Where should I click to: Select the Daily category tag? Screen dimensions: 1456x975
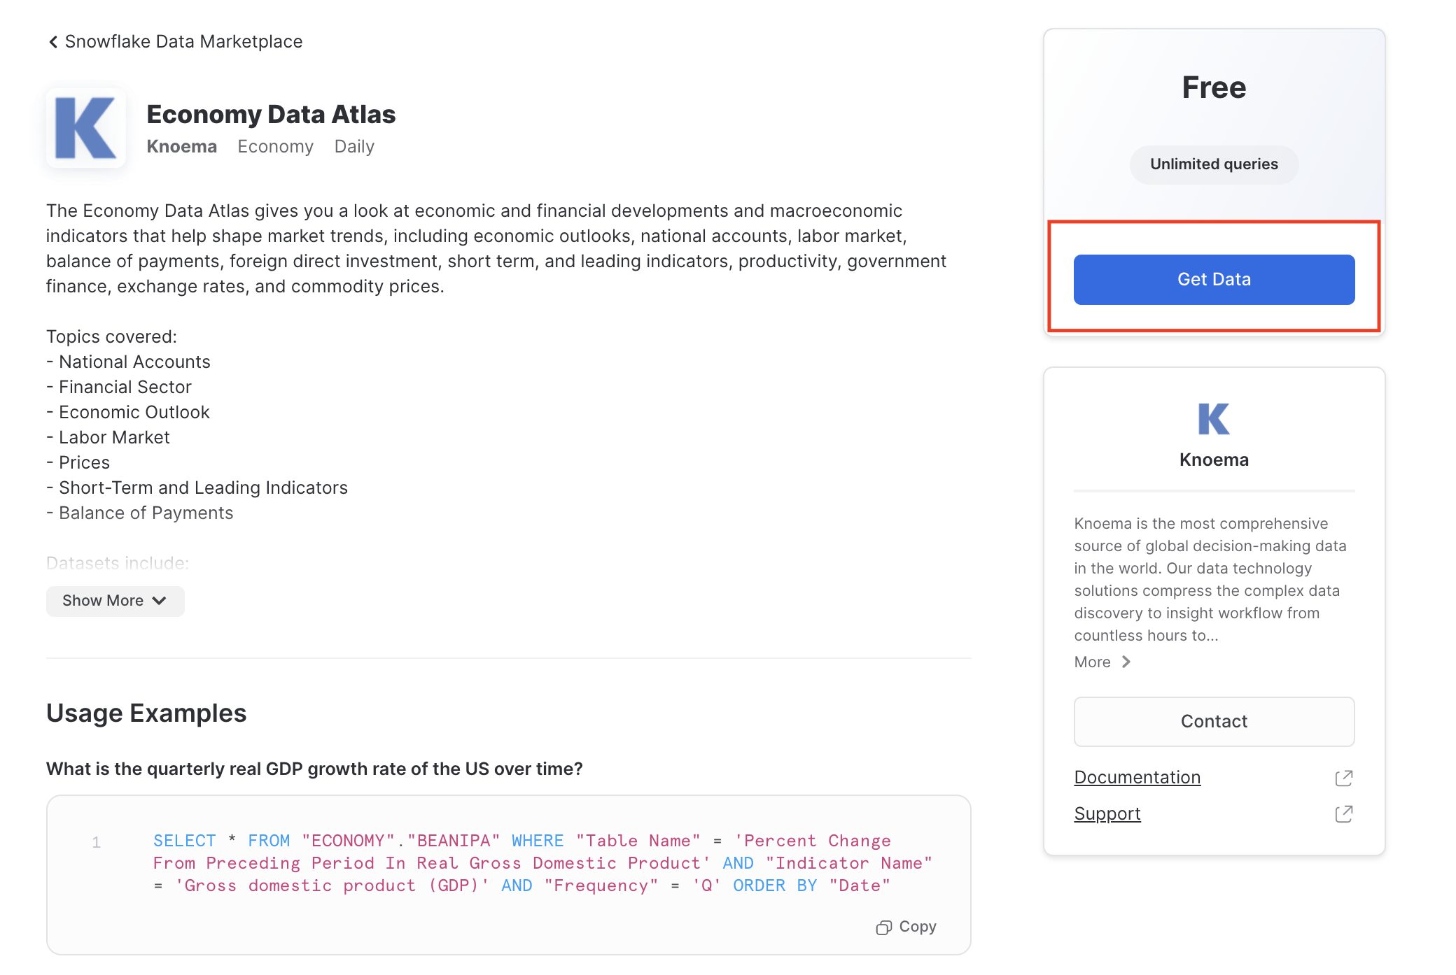click(x=353, y=146)
